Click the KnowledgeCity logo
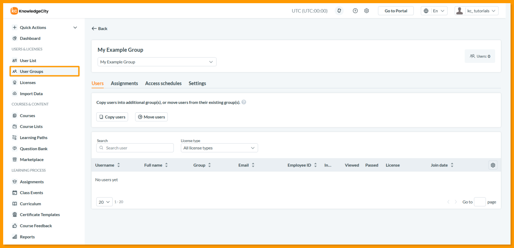 [x=29, y=11]
